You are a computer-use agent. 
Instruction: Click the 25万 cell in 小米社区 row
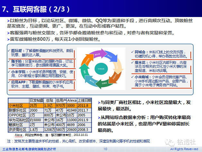36,106
